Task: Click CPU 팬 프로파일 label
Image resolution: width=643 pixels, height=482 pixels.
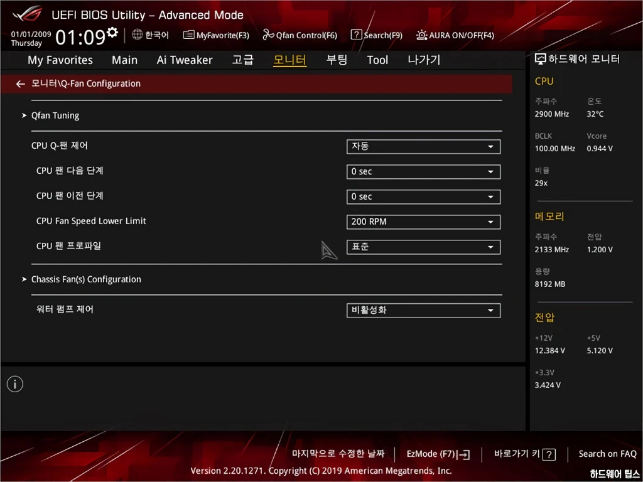Action: tap(68, 246)
